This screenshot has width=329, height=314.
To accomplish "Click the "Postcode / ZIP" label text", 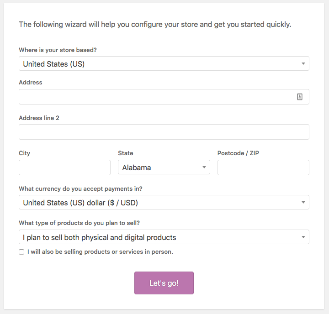I will 238,153.
